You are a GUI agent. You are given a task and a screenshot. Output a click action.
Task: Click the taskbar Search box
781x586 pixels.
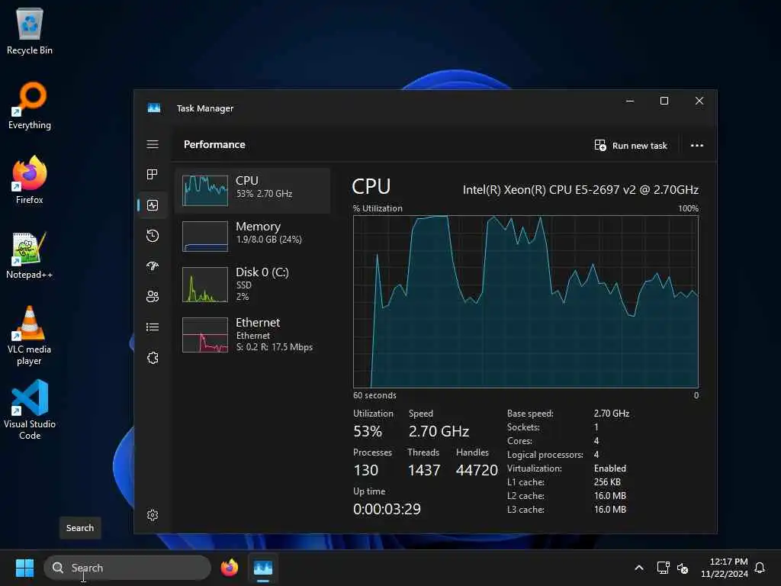[x=127, y=568]
